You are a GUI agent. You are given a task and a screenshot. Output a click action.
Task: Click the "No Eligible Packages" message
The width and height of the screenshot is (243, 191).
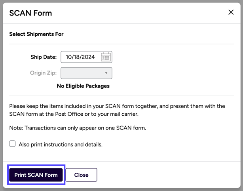click(83, 86)
